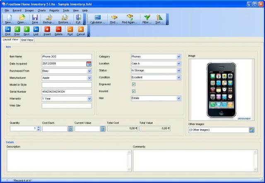265x183 pixels.
Task: Expand navigation toolbar overflow options arrow
Action: coord(89,35)
